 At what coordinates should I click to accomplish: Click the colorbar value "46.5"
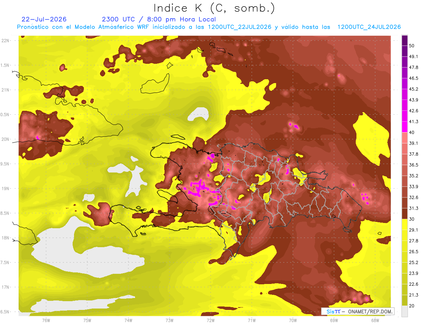tap(413, 78)
